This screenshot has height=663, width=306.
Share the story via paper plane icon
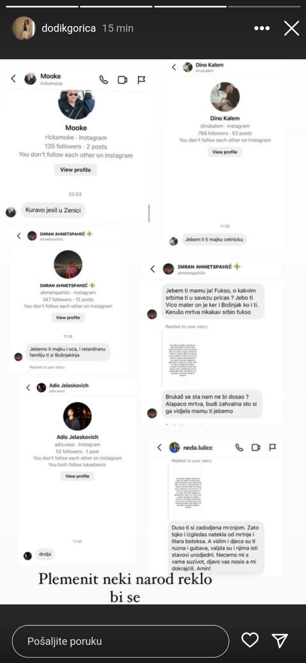(x=280, y=641)
